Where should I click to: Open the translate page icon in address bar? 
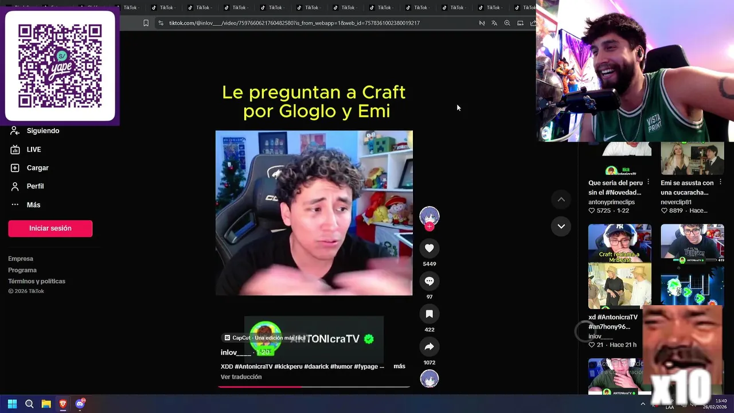[494, 23]
